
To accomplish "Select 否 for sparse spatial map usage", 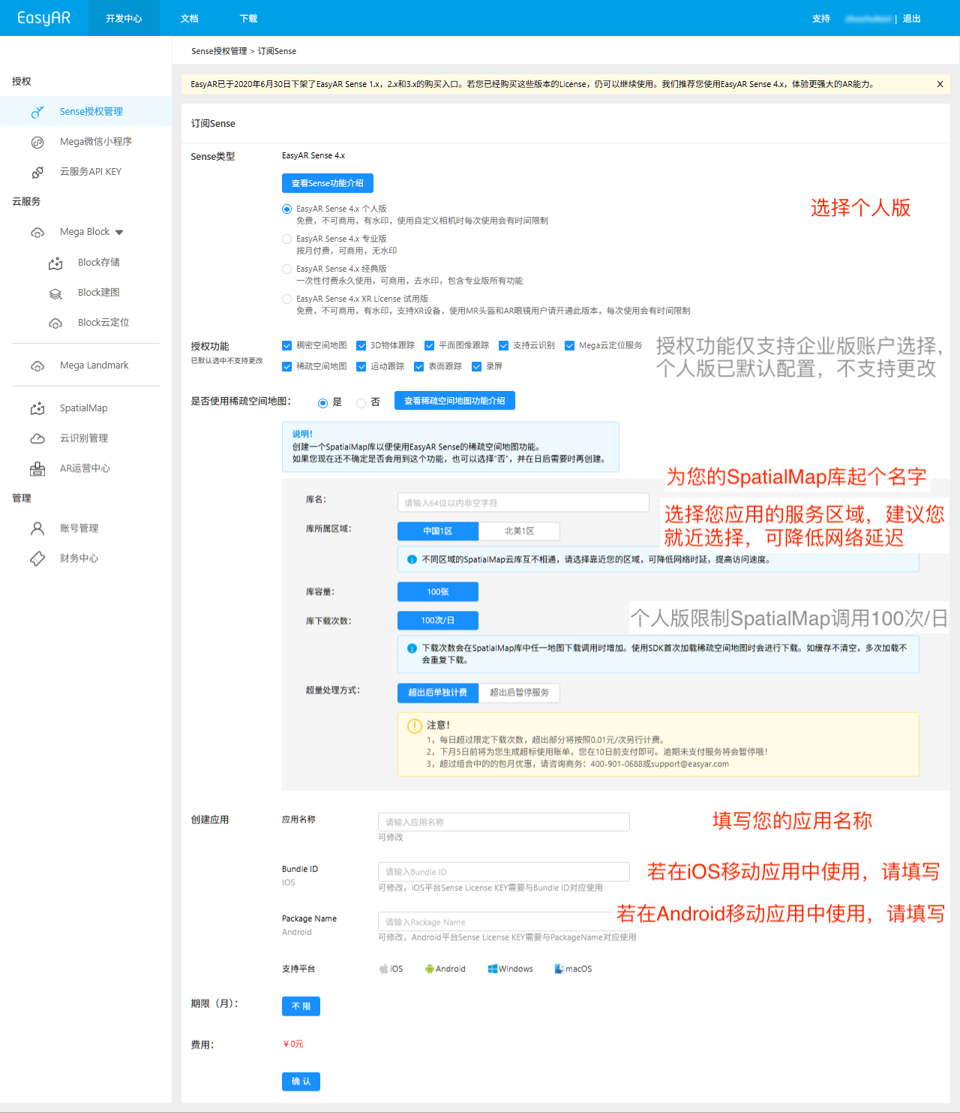I will click(x=361, y=403).
